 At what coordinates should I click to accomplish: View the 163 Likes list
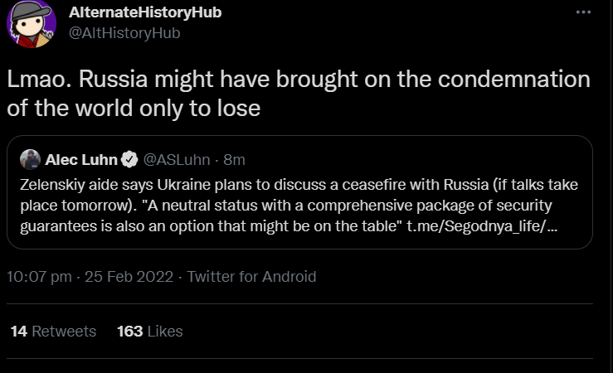pos(149,331)
